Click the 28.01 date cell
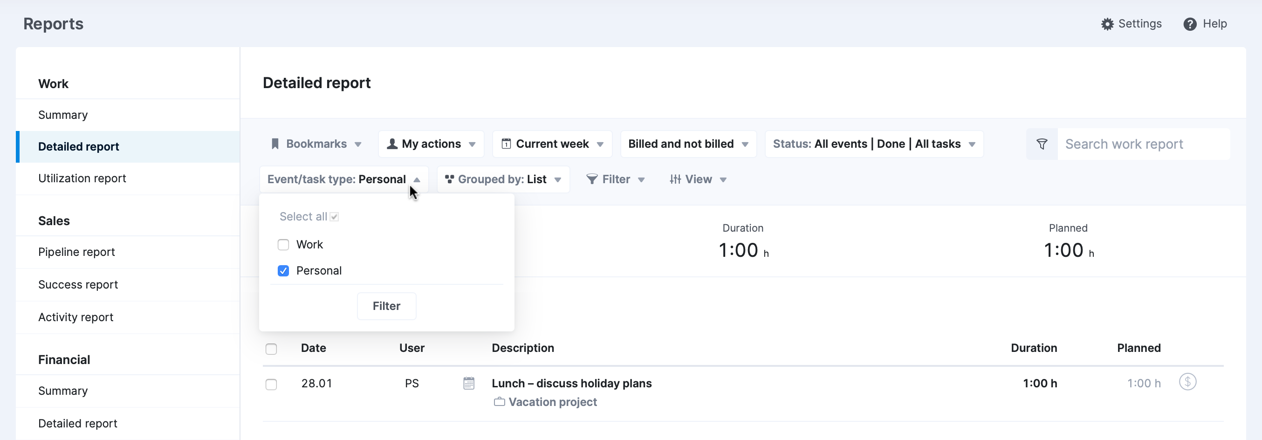 pos(316,383)
